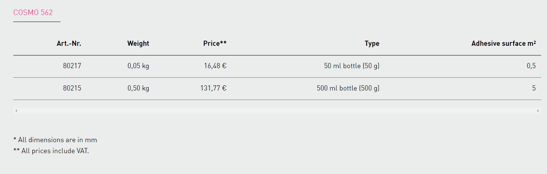Viewport: 547px width, 174px height.
Task: Click the right scroll arrow of table scrollbar
Action: point(538,111)
